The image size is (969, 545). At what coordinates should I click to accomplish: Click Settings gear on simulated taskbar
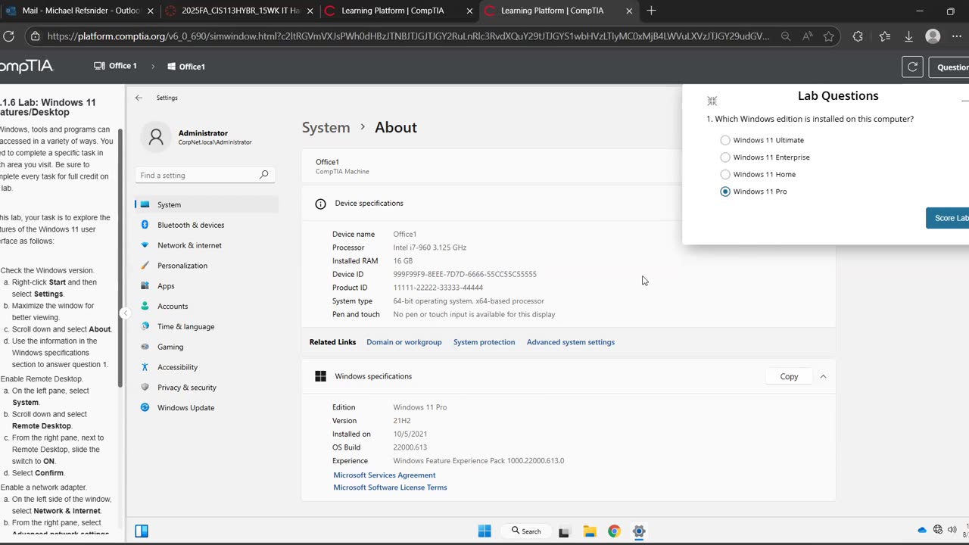(639, 531)
